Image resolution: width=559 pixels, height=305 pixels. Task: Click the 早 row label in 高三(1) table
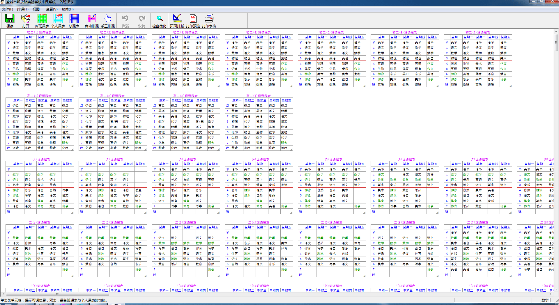(x=9, y=106)
